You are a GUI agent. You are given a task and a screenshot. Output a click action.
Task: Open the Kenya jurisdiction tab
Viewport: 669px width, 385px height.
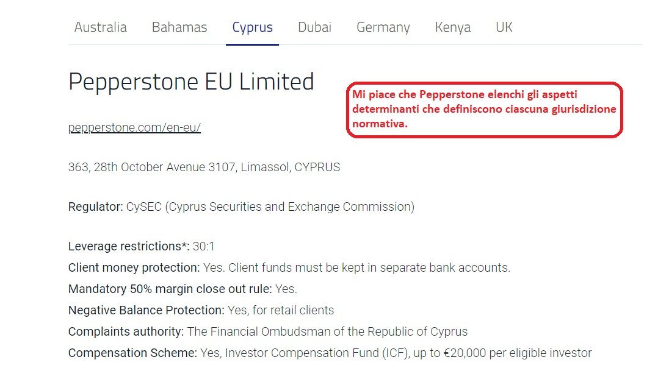point(452,27)
